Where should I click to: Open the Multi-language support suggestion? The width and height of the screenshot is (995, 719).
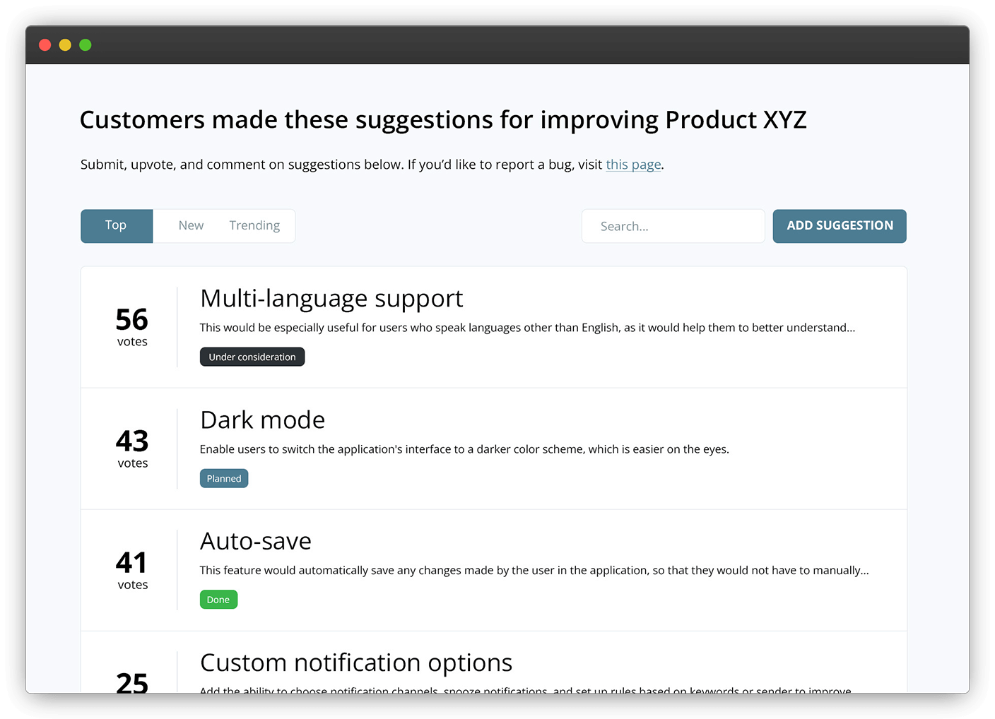pyautogui.click(x=331, y=299)
